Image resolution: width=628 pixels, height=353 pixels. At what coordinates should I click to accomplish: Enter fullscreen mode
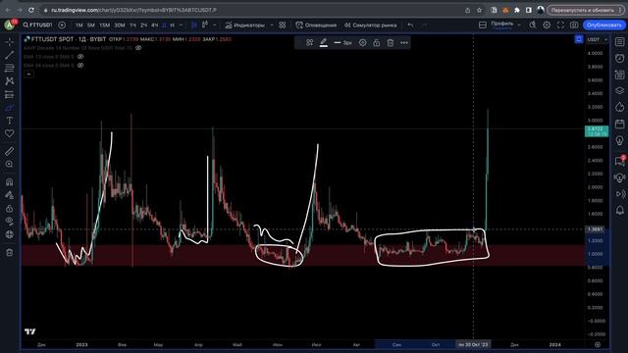coord(560,25)
